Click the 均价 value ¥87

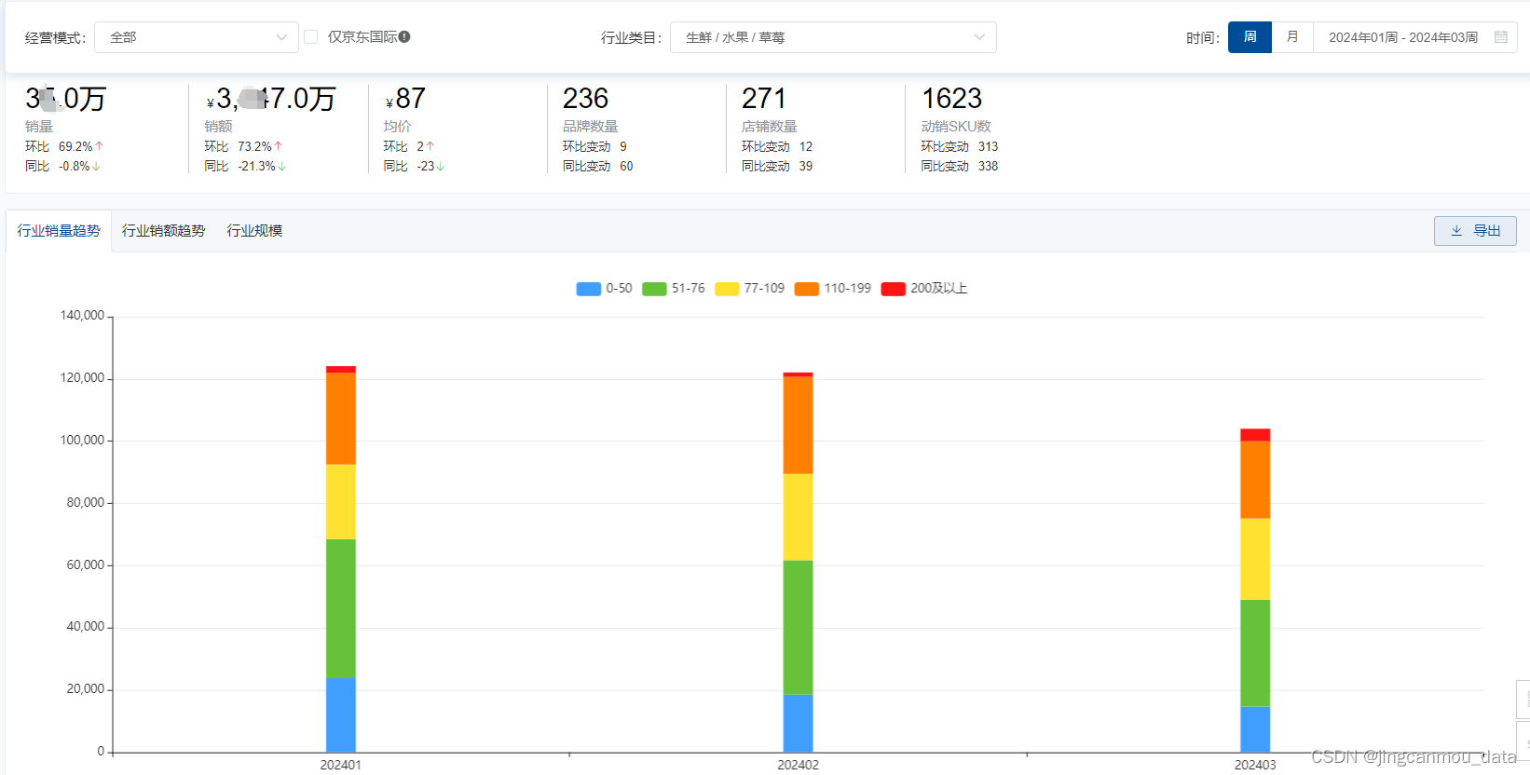[x=405, y=99]
